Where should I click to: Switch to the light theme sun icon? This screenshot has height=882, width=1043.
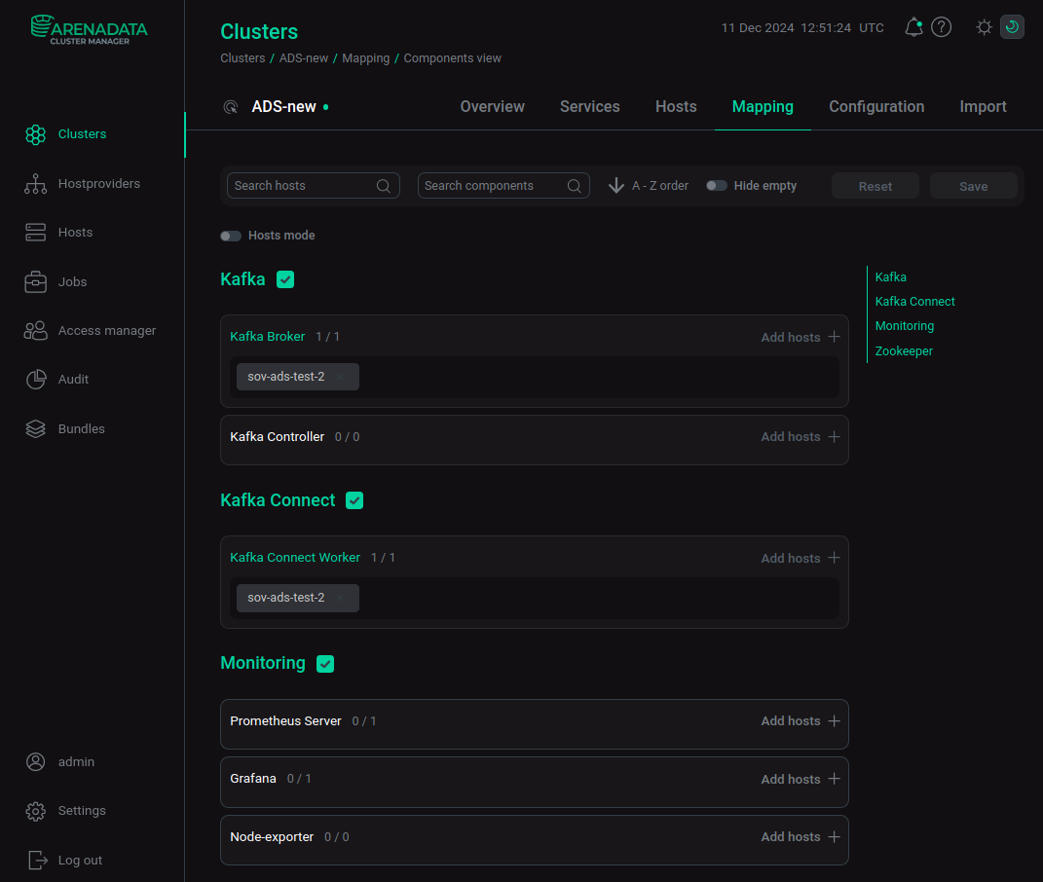[984, 27]
